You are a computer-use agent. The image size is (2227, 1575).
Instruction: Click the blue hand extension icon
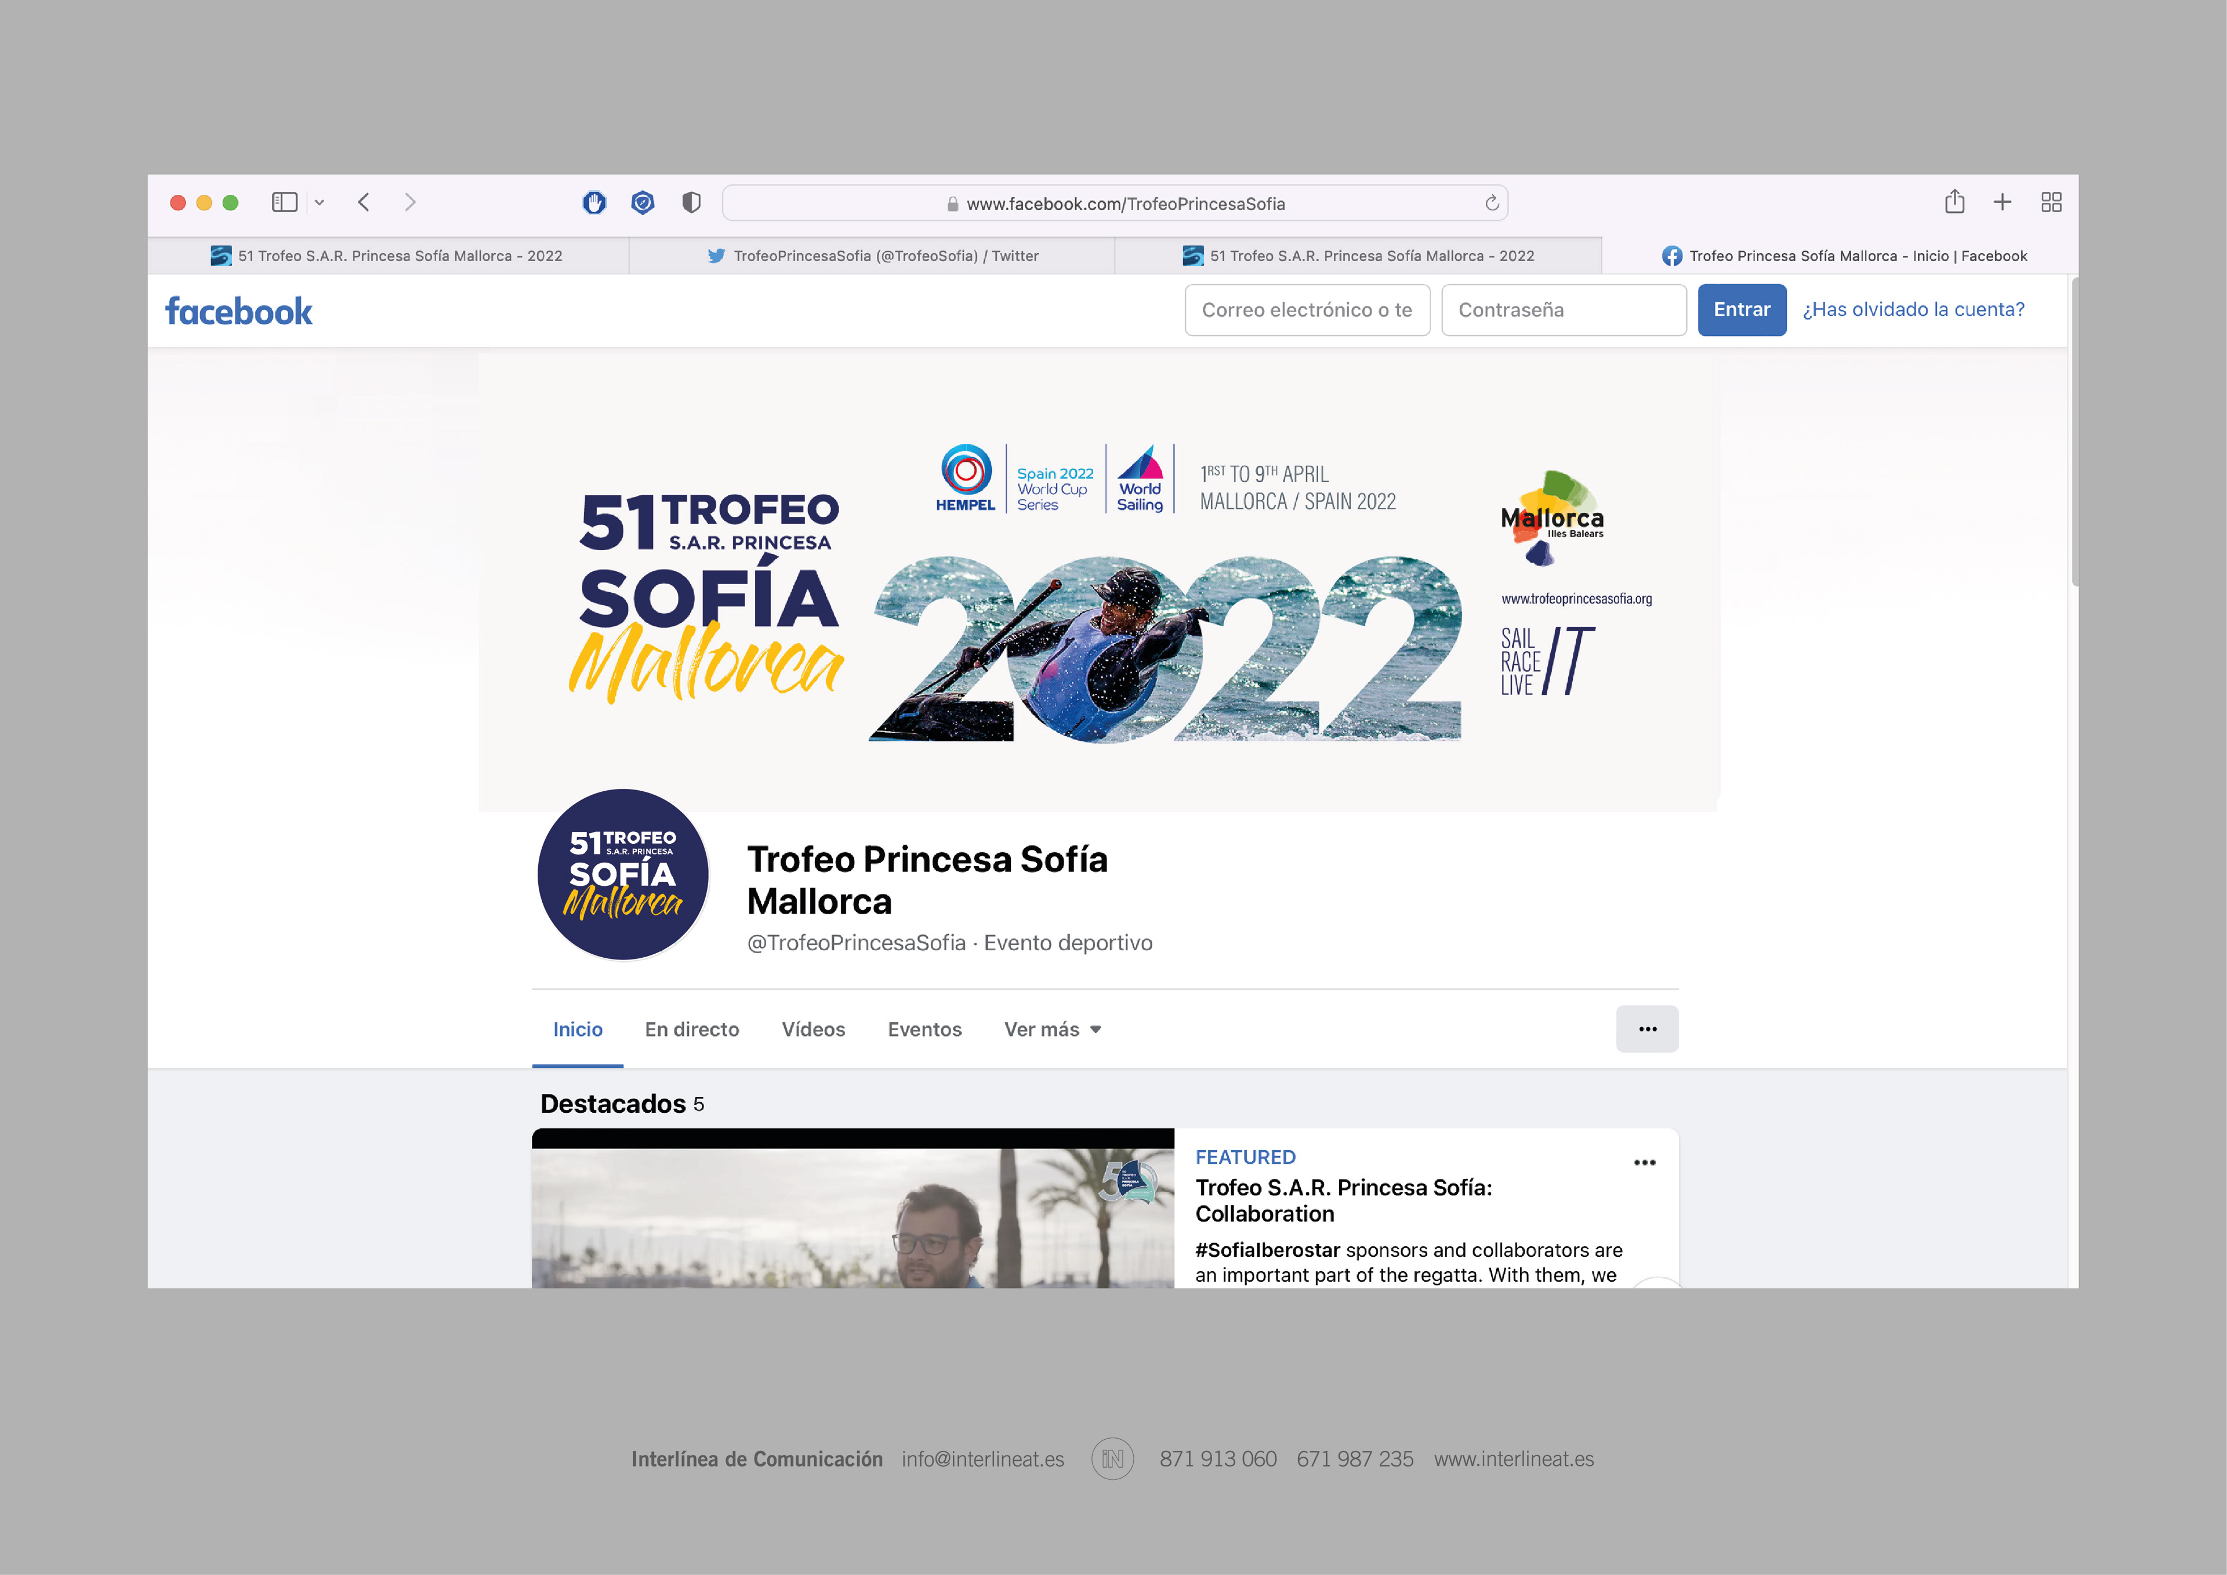point(594,202)
